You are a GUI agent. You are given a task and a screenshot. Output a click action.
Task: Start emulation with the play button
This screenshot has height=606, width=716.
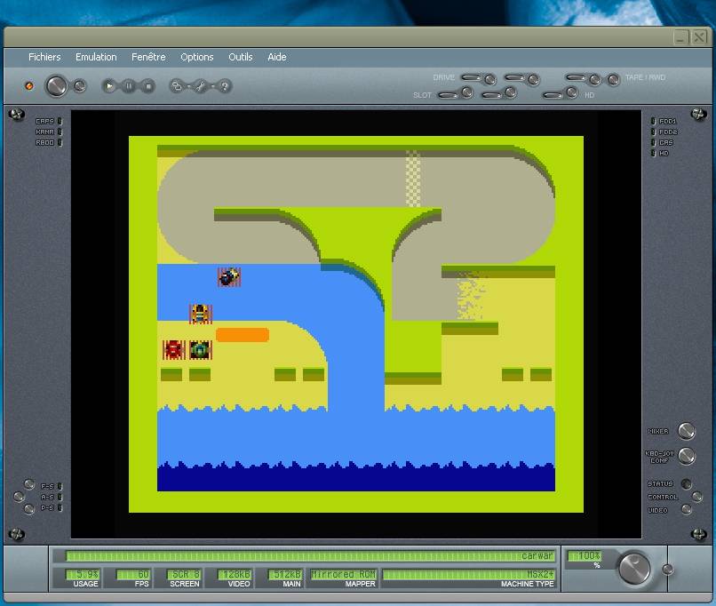pyautogui.click(x=108, y=86)
